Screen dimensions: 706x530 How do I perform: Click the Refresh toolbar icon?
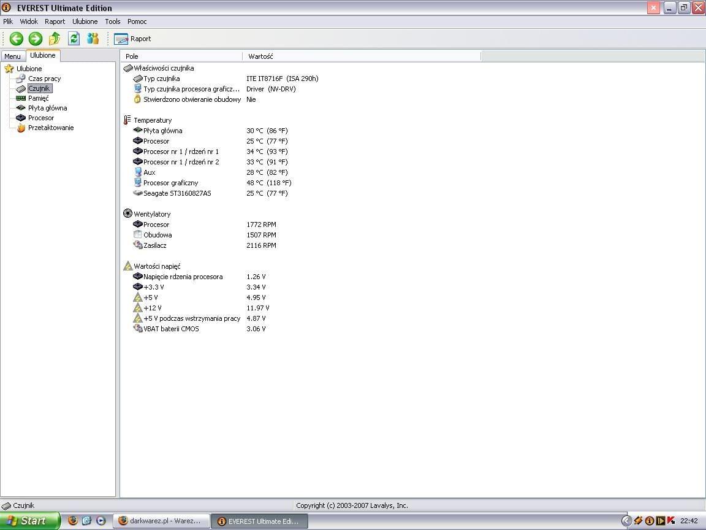(74, 39)
